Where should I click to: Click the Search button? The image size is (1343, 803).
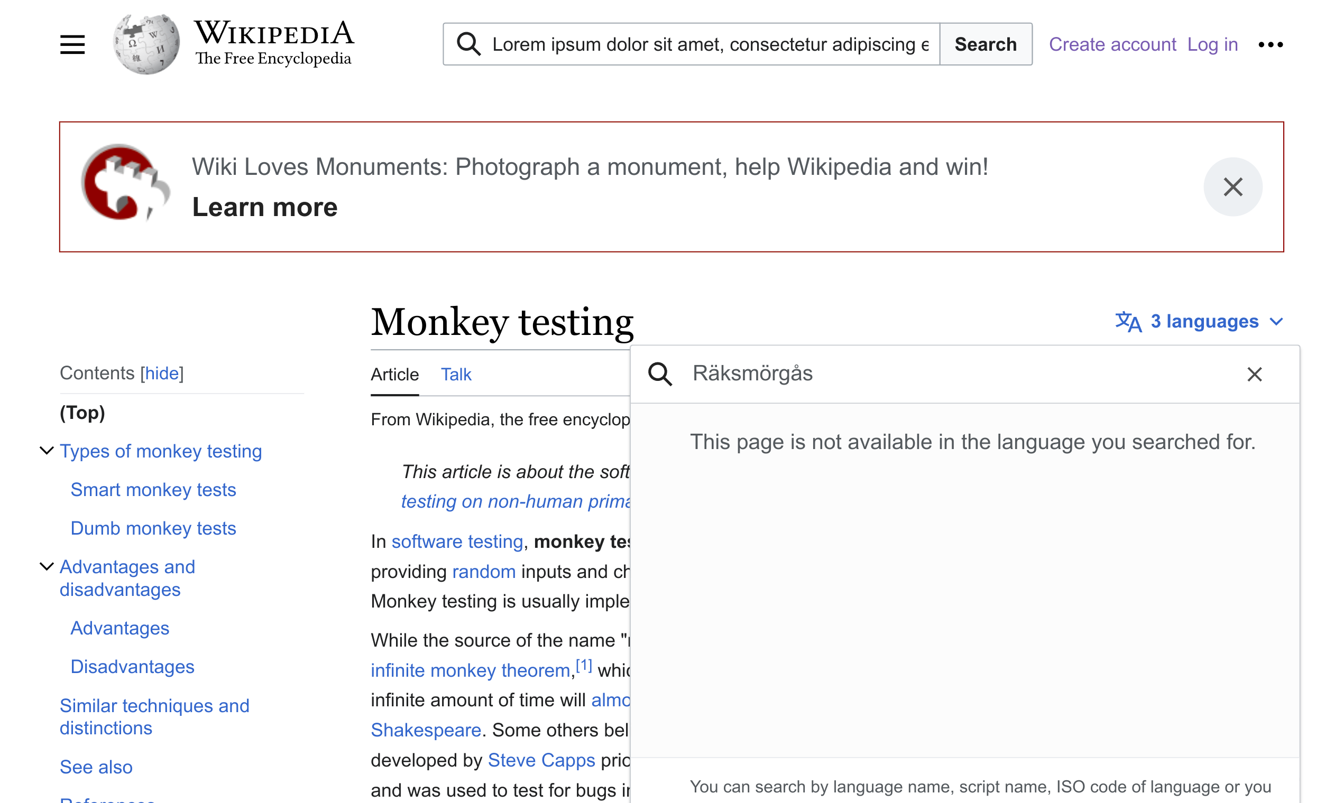click(x=985, y=44)
